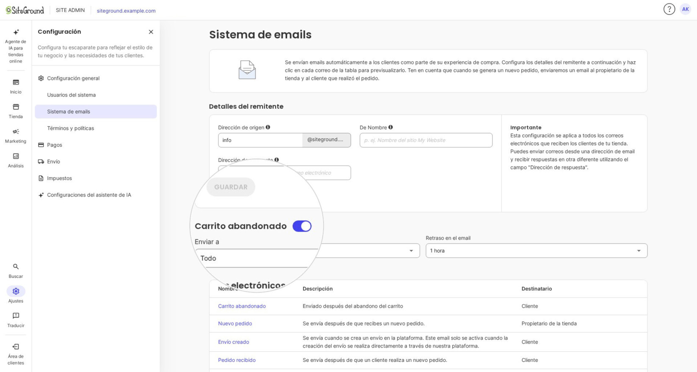Image resolution: width=697 pixels, height=372 pixels.
Task: Open the AK user avatar menu
Action: 685,9
